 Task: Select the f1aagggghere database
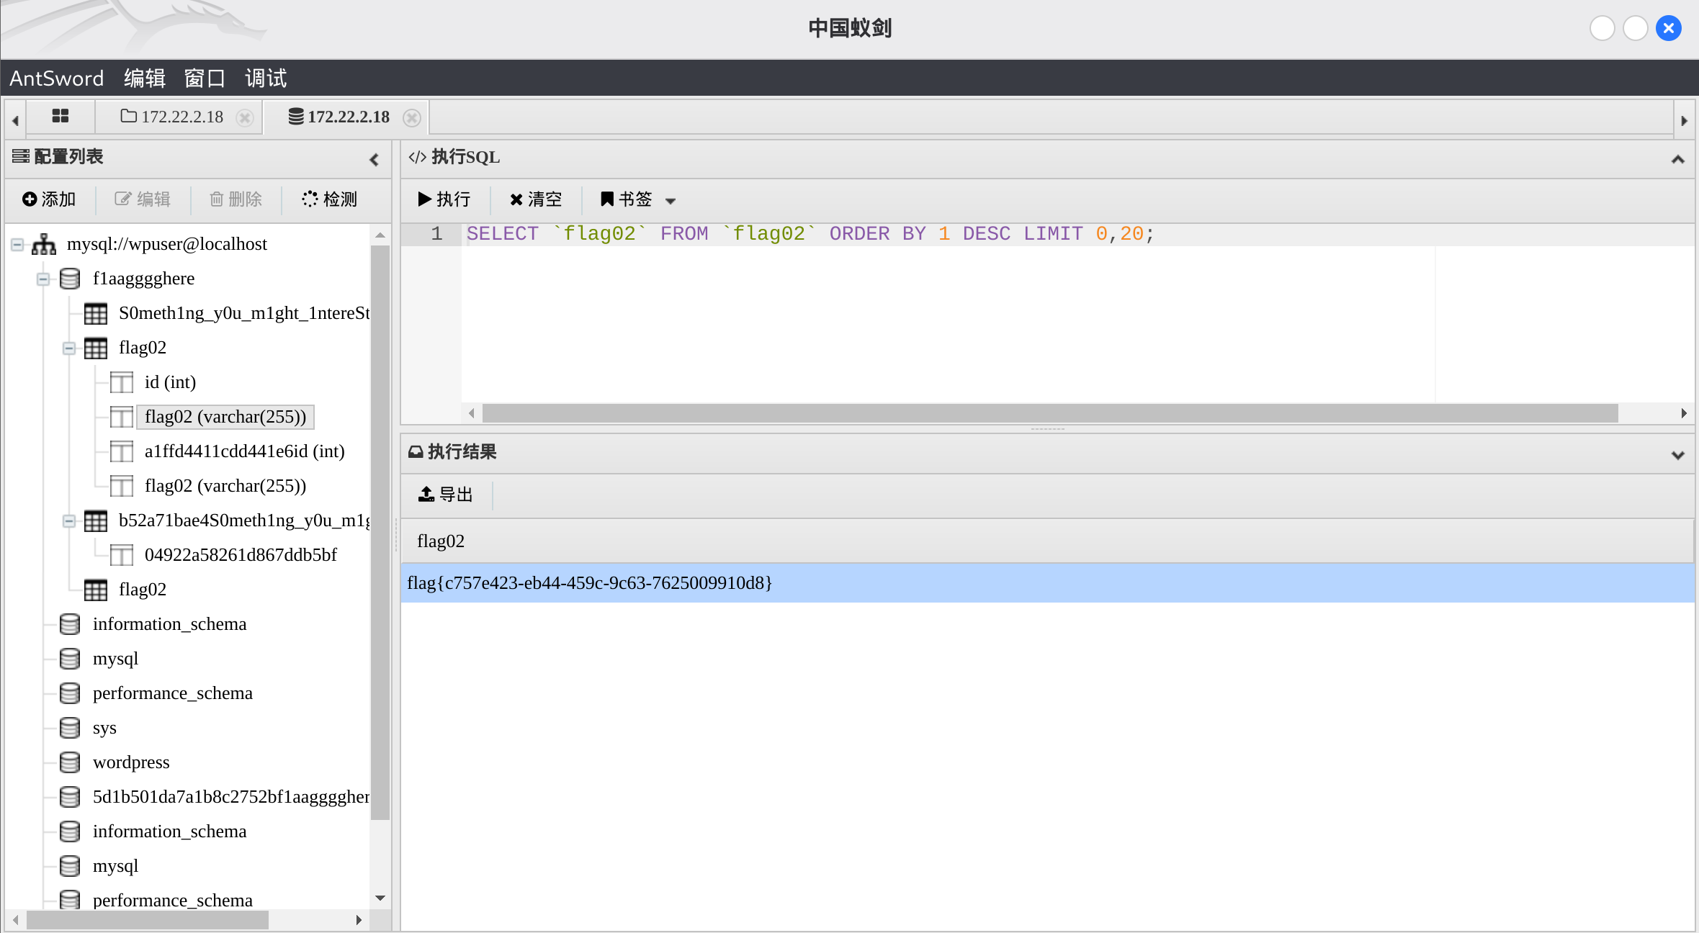(143, 279)
